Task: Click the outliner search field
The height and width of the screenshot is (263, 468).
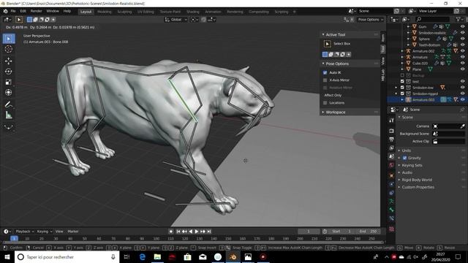Action: [432, 19]
